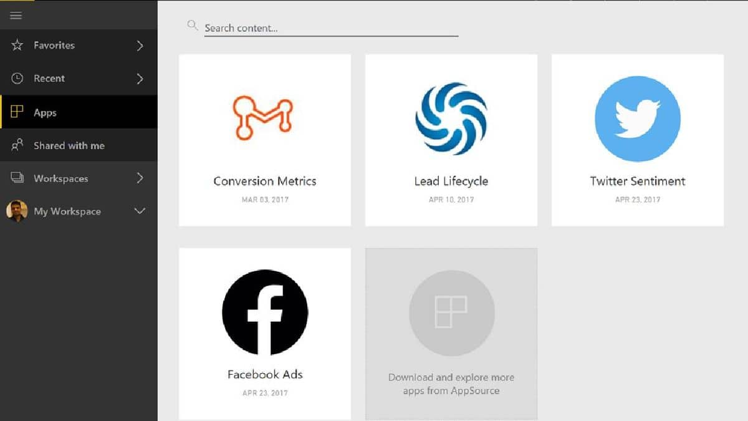Click the APR 10, 2017 date
Image resolution: width=748 pixels, height=421 pixels.
coord(451,200)
